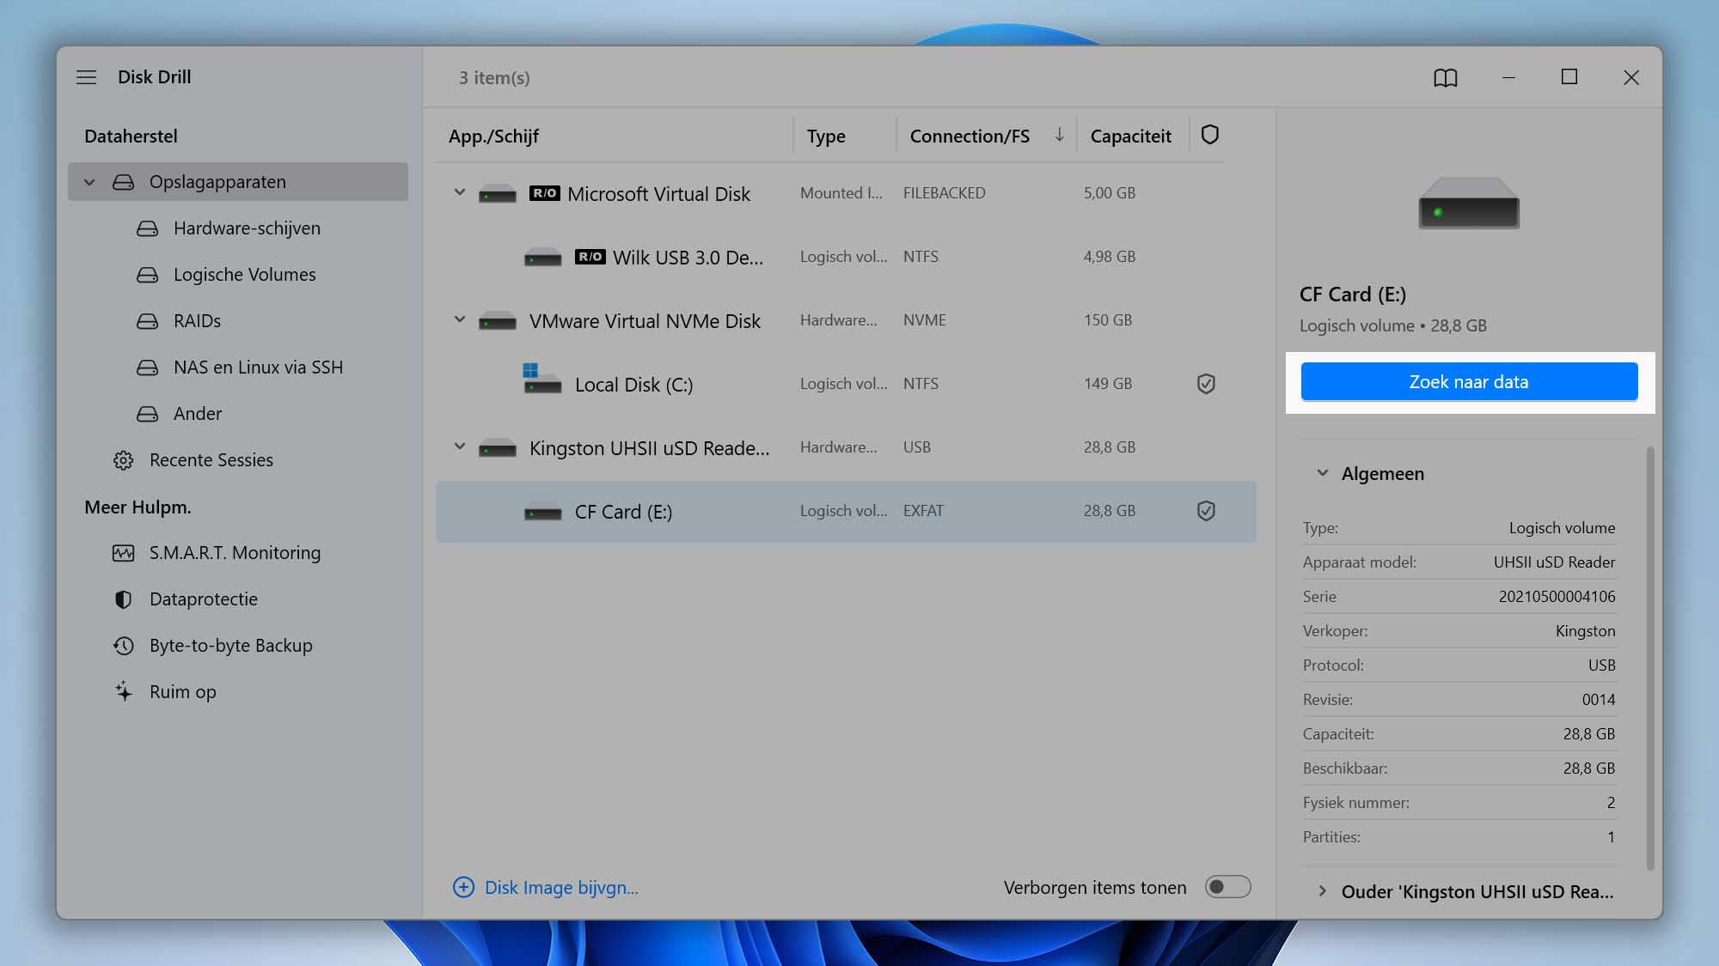
Task: Click the gear icon beside Recente Sessies
Action: coord(124,460)
